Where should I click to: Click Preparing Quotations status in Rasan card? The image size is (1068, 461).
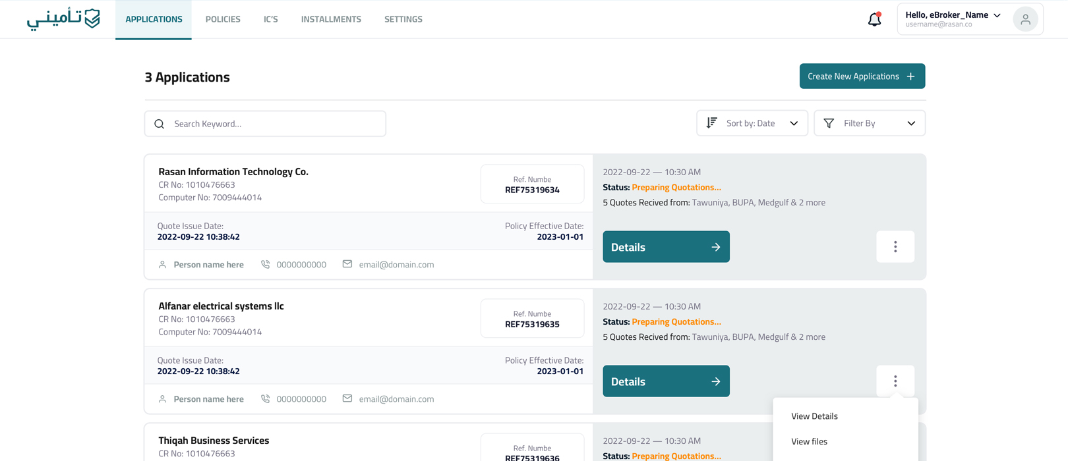(x=676, y=187)
